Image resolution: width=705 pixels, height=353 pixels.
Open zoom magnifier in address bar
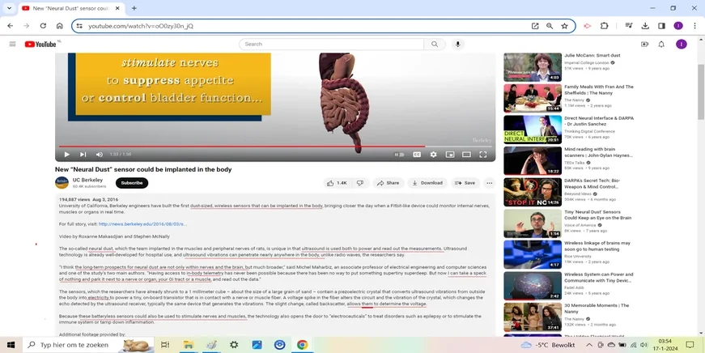pos(550,26)
